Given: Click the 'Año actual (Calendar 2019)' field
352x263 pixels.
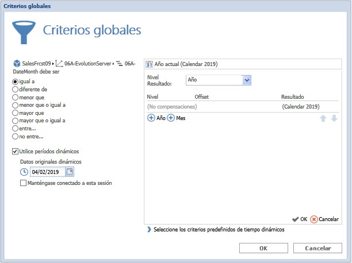Looking at the screenshot, I should 243,64.
